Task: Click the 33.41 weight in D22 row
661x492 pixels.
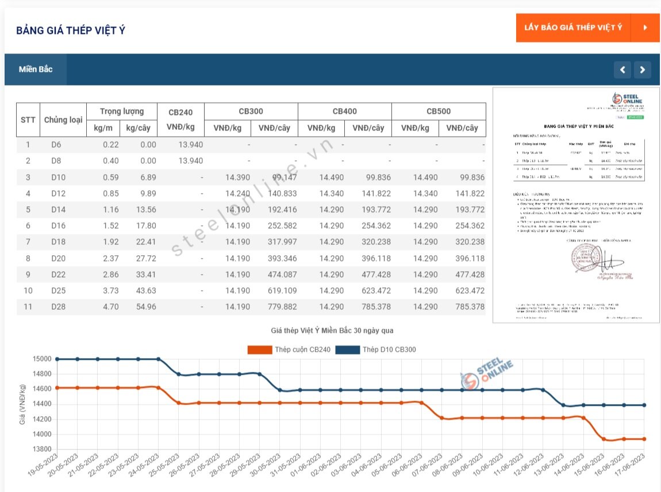Action: [x=146, y=275]
